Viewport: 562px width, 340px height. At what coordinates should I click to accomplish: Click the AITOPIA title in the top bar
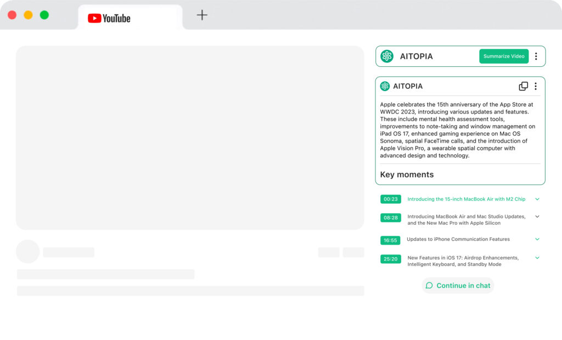pos(416,56)
